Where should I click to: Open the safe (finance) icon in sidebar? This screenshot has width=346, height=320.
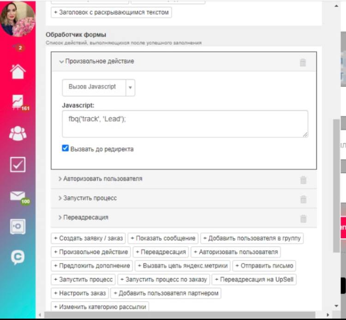18,226
